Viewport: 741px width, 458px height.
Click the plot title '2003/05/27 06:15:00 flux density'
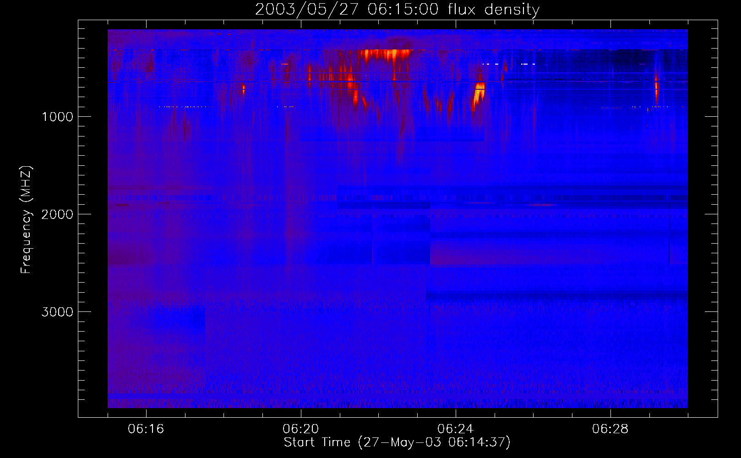[x=397, y=10]
